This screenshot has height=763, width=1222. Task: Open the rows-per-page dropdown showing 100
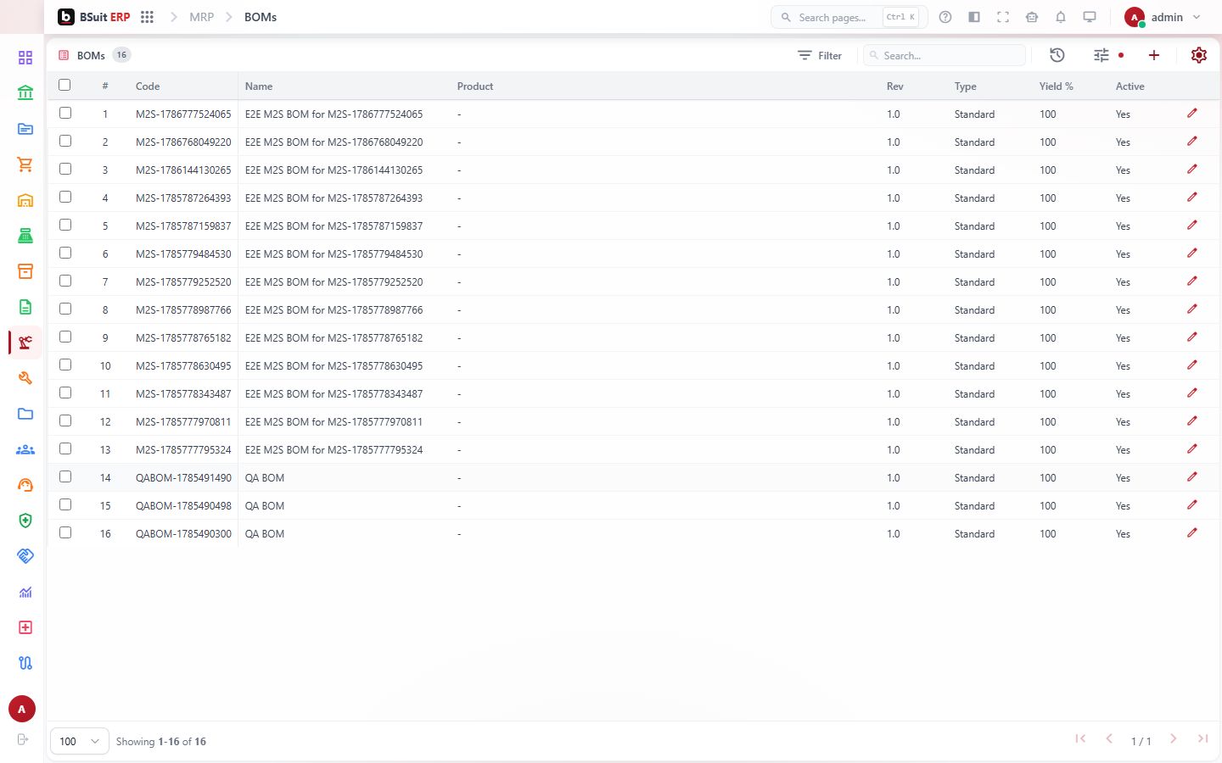coord(80,741)
